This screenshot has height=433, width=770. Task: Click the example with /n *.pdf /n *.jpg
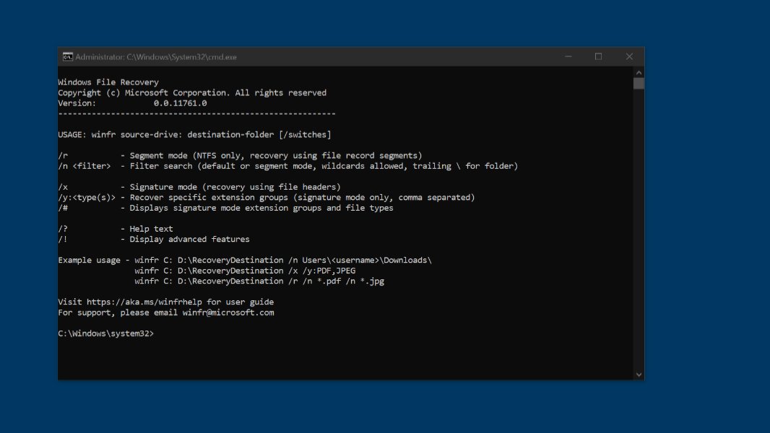(259, 281)
